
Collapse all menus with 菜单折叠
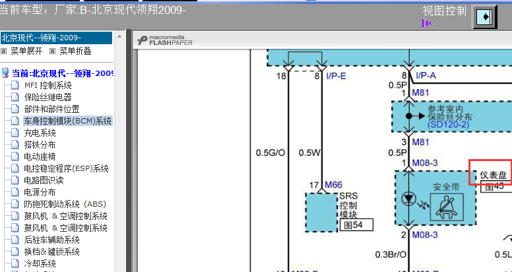click(x=75, y=51)
